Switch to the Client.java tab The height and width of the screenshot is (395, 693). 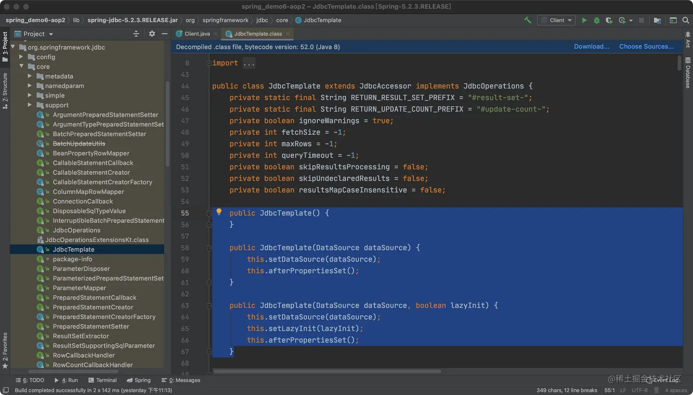(197, 34)
